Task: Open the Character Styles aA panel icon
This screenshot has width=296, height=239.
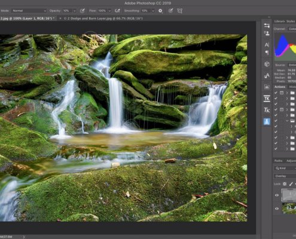Action: (x=267, y=75)
